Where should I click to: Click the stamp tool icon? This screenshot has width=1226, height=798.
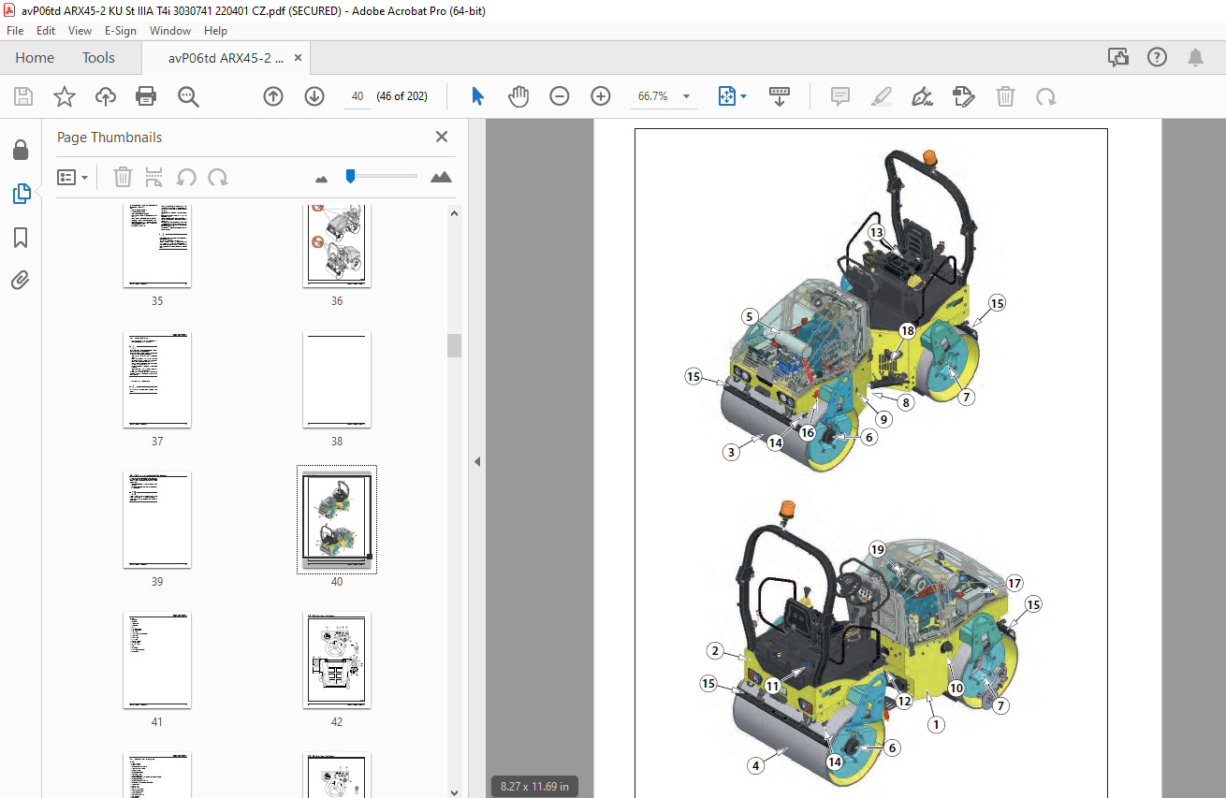tap(963, 96)
